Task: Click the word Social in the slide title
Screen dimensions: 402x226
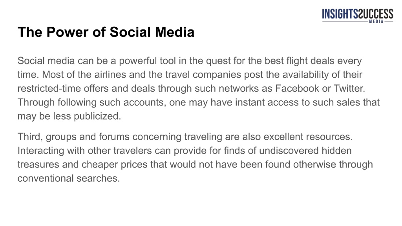Action: pyautogui.click(x=130, y=32)
